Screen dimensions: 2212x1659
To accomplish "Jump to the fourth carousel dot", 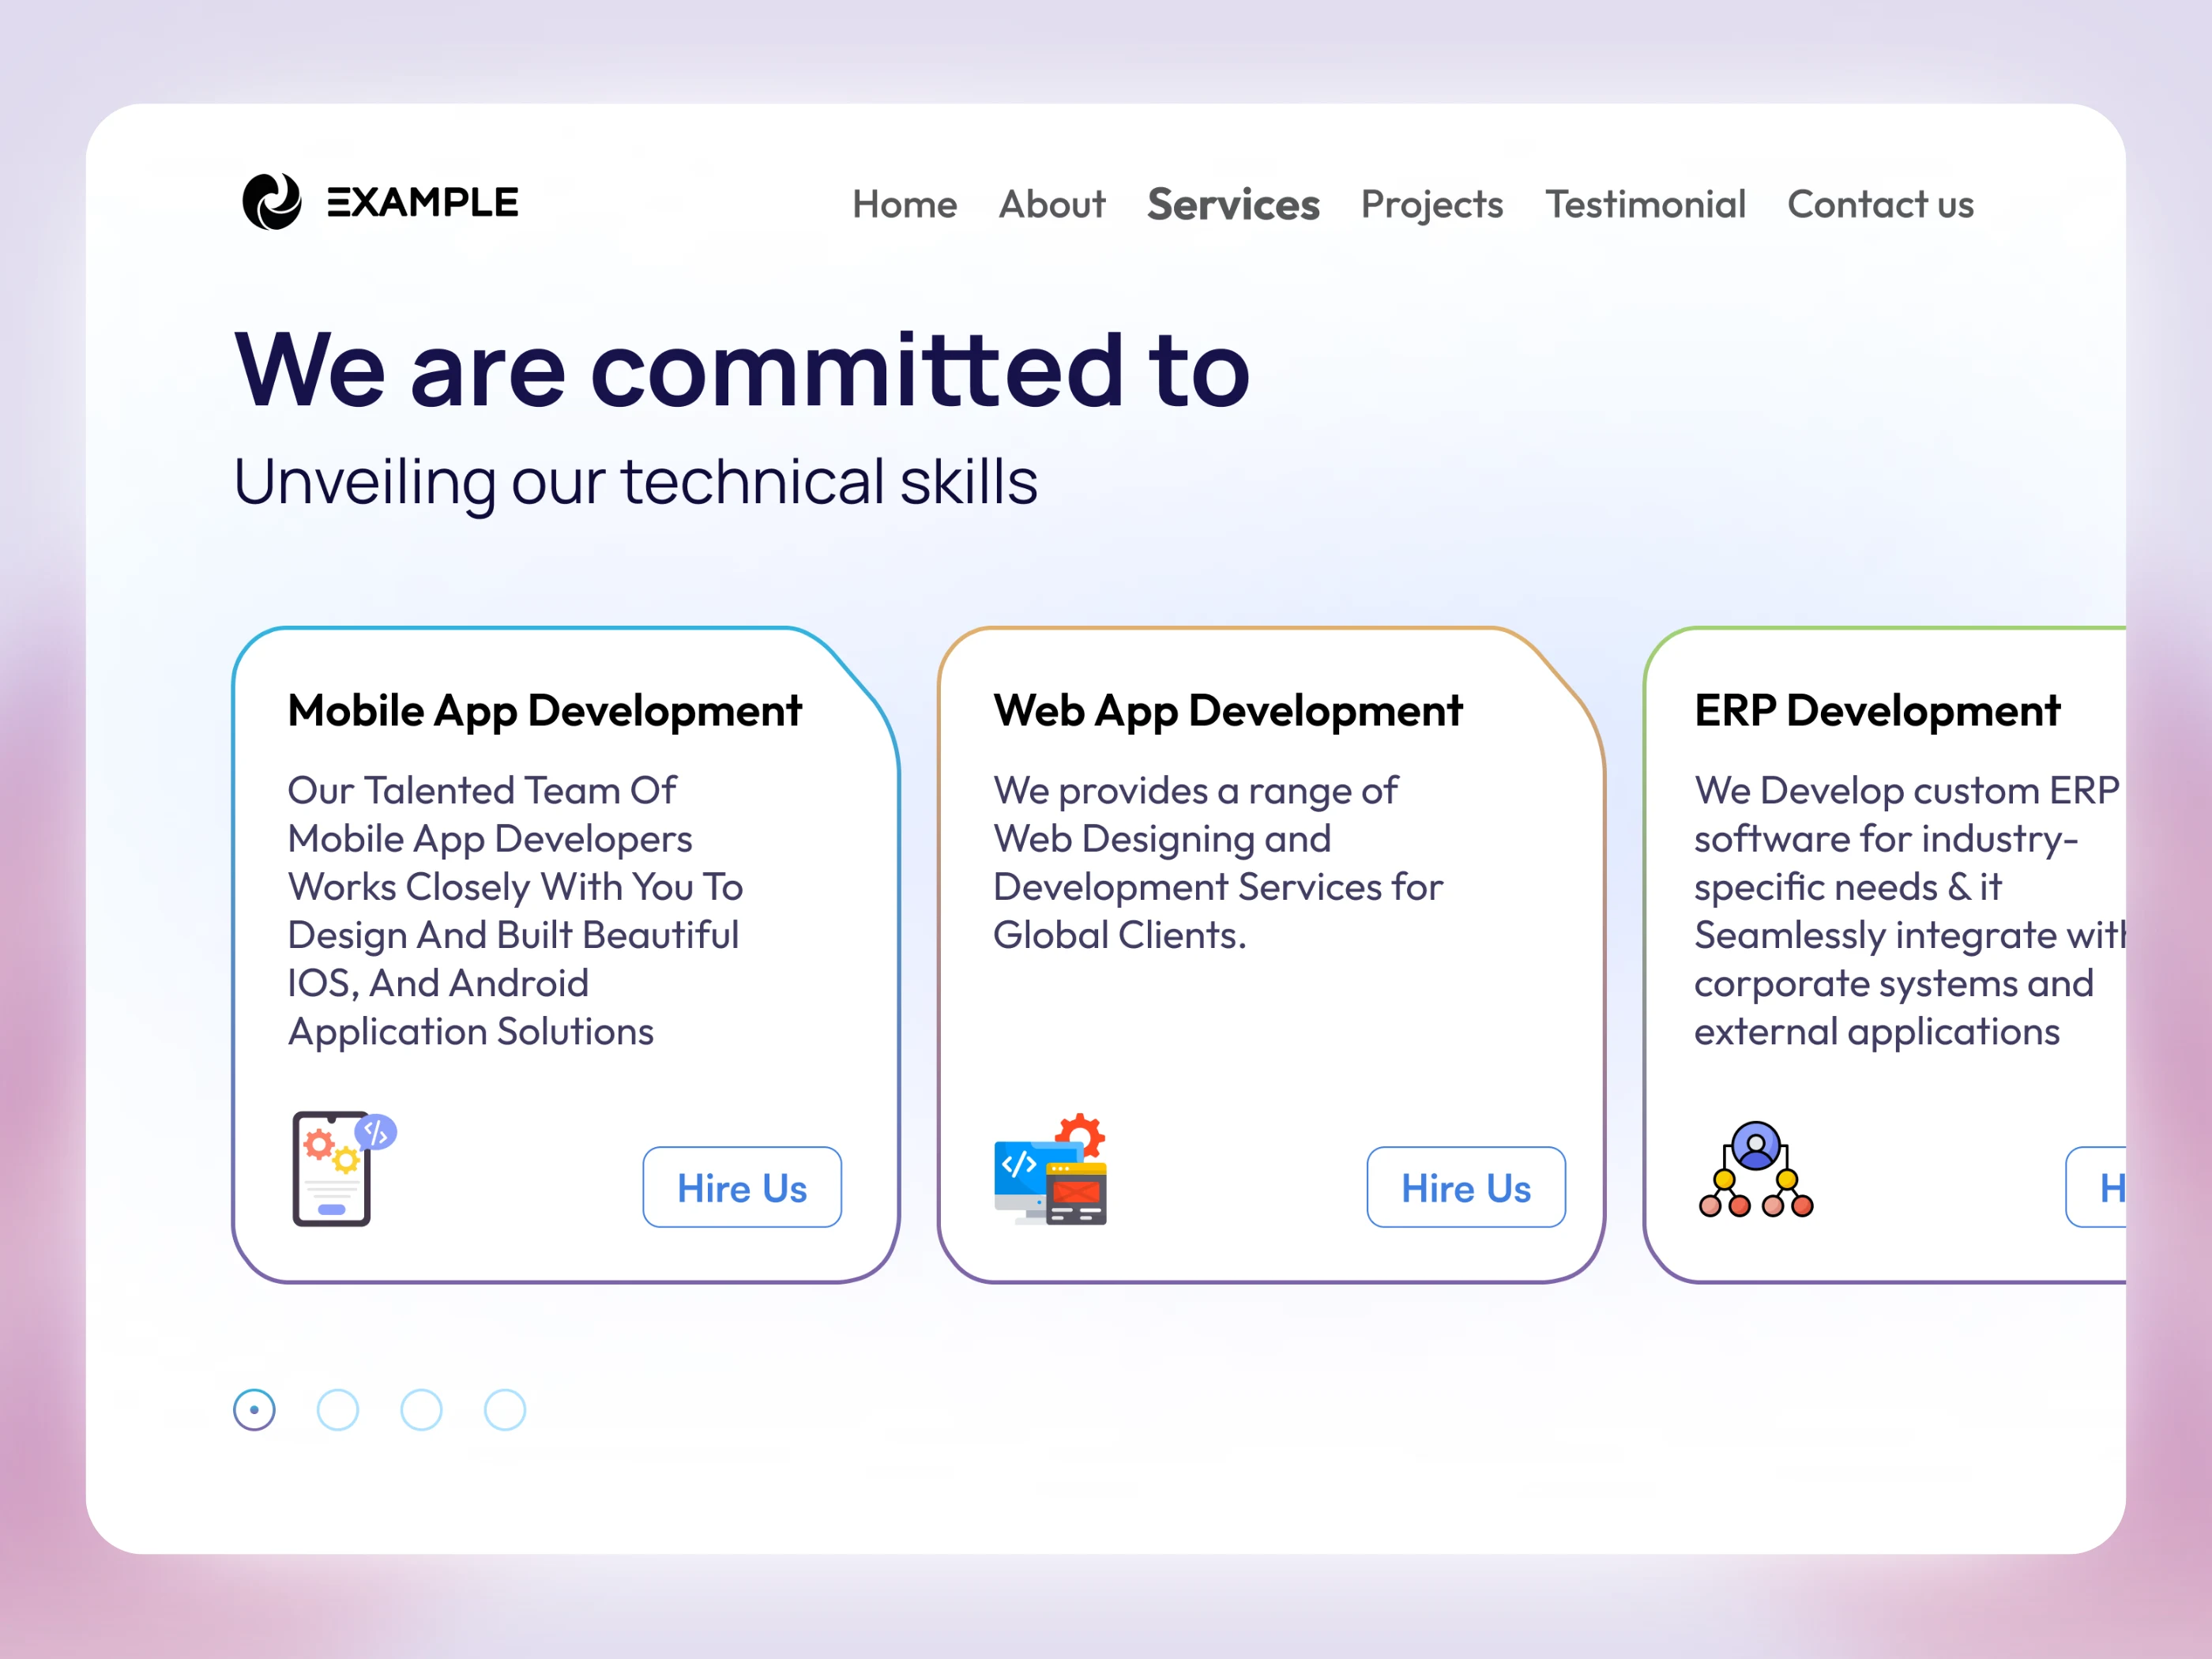I will click(505, 1410).
